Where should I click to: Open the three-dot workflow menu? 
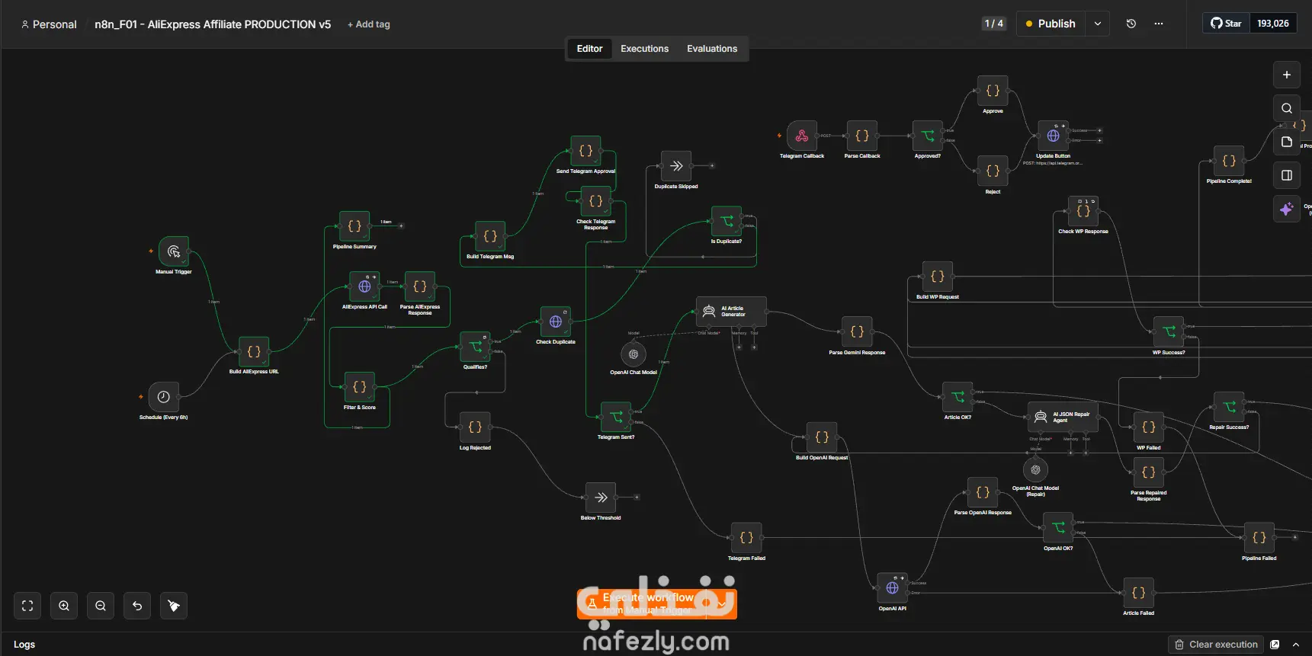[1159, 24]
